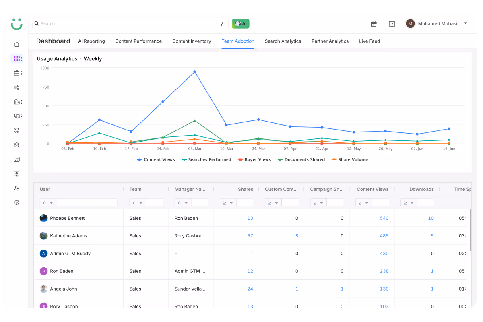
Task: Open the buildings icon in sidebar
Action: pyautogui.click(x=17, y=102)
